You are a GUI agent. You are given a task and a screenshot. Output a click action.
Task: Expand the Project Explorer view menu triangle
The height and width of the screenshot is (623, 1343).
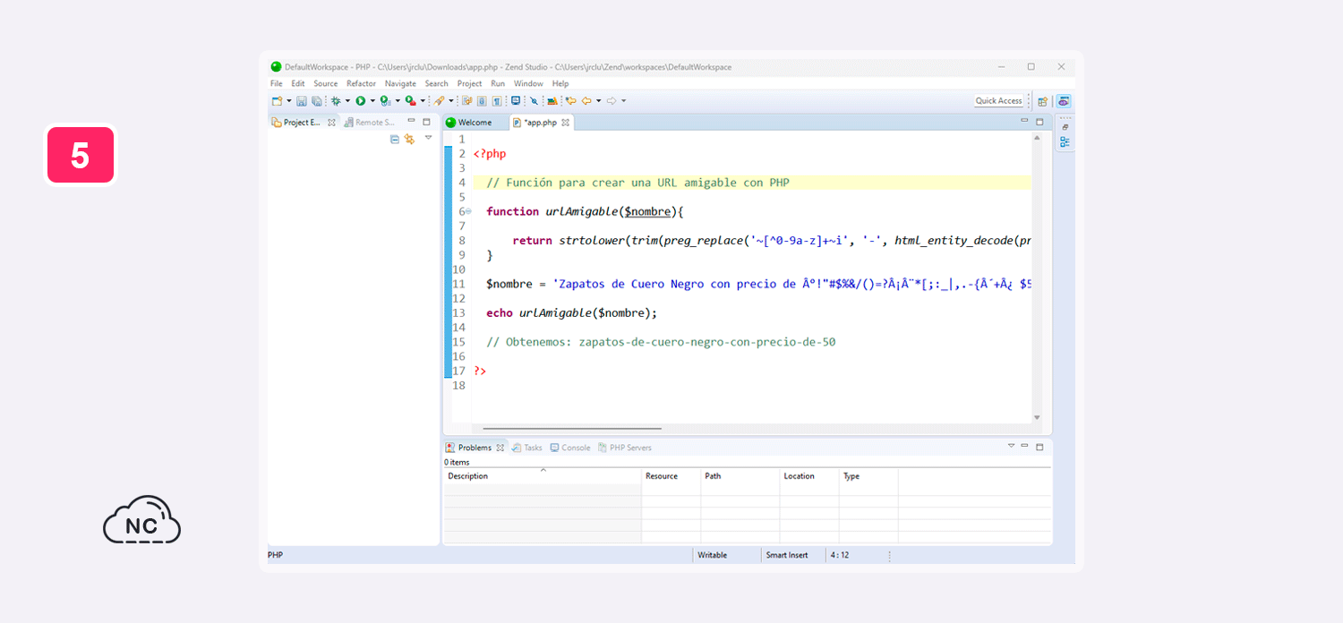428,138
